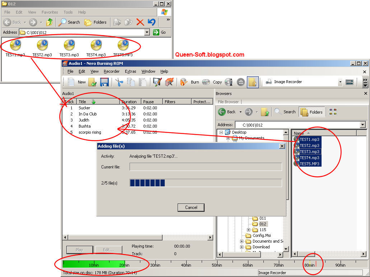Expand the 115 folder in tree
Image resolution: width=370 pixels, height=277 pixels.
tap(248, 230)
